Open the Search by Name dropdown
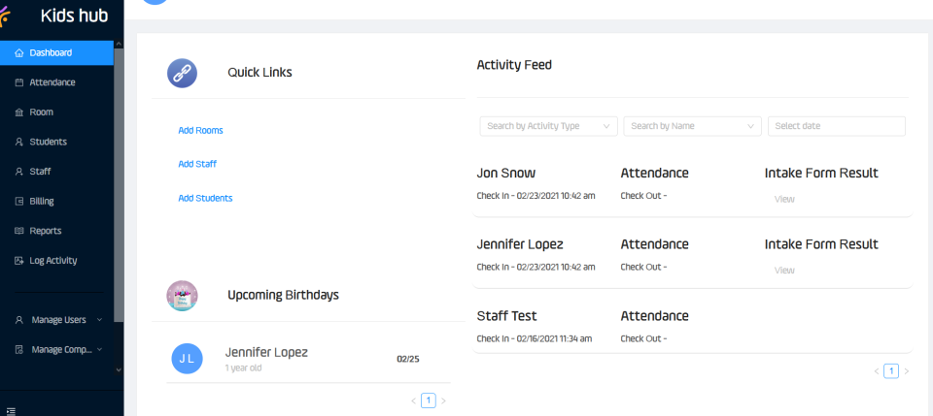Screen dimensions: 933x416 coord(692,126)
